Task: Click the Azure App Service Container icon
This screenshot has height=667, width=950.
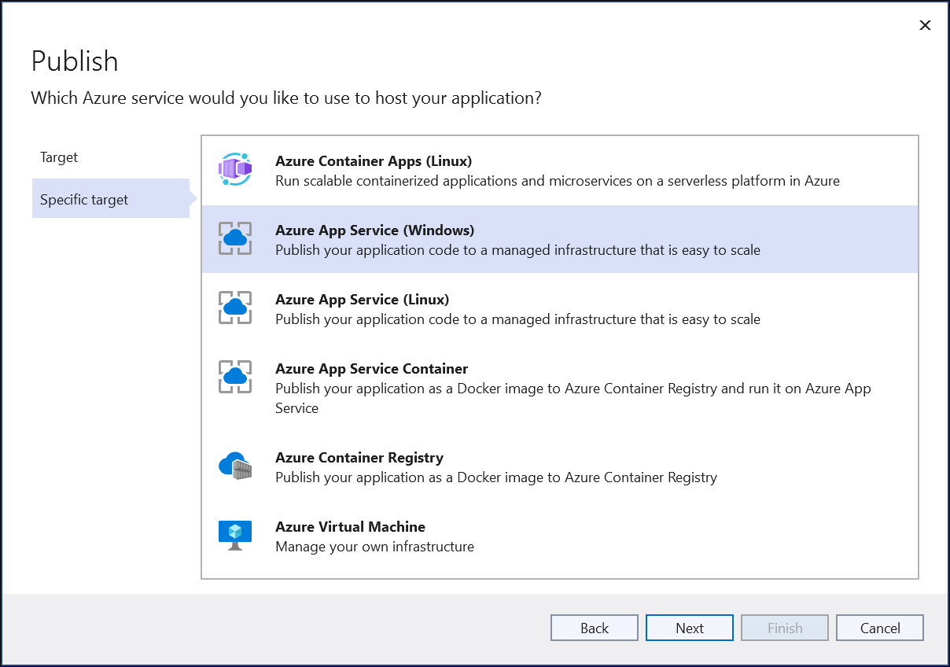Action: 234,378
